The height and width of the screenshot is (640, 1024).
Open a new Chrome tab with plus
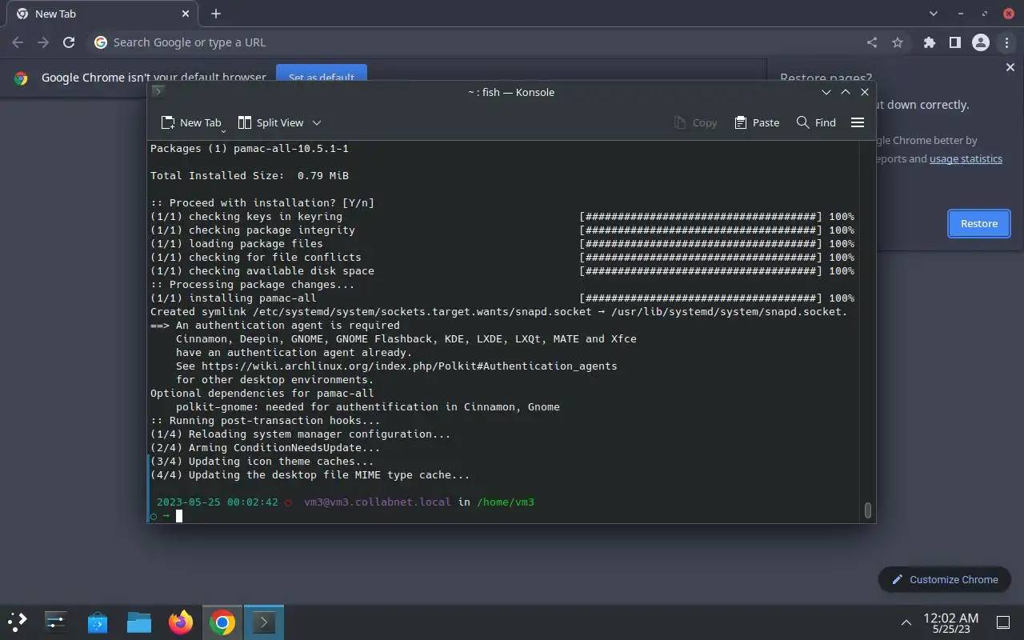(x=216, y=14)
